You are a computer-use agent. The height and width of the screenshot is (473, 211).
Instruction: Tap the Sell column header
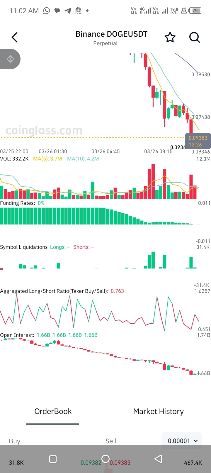click(111, 441)
